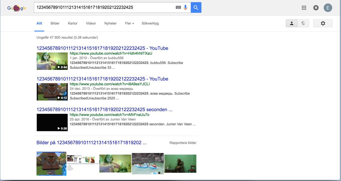Start voice search with the microphone

click(186, 8)
